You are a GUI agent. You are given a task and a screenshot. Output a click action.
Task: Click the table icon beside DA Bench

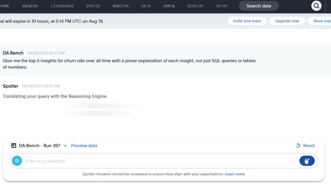[14, 146]
